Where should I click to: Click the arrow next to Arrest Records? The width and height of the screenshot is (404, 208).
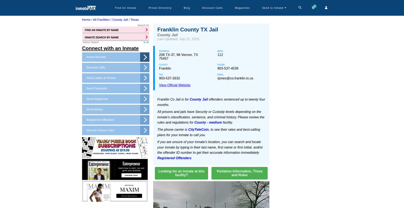pos(145,57)
